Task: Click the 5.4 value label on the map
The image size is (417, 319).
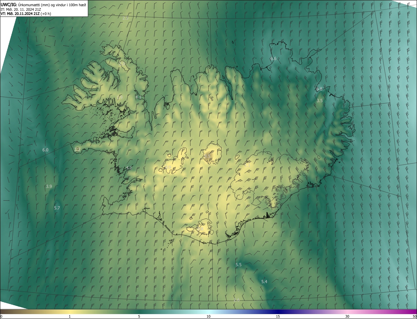Action: click(264, 281)
